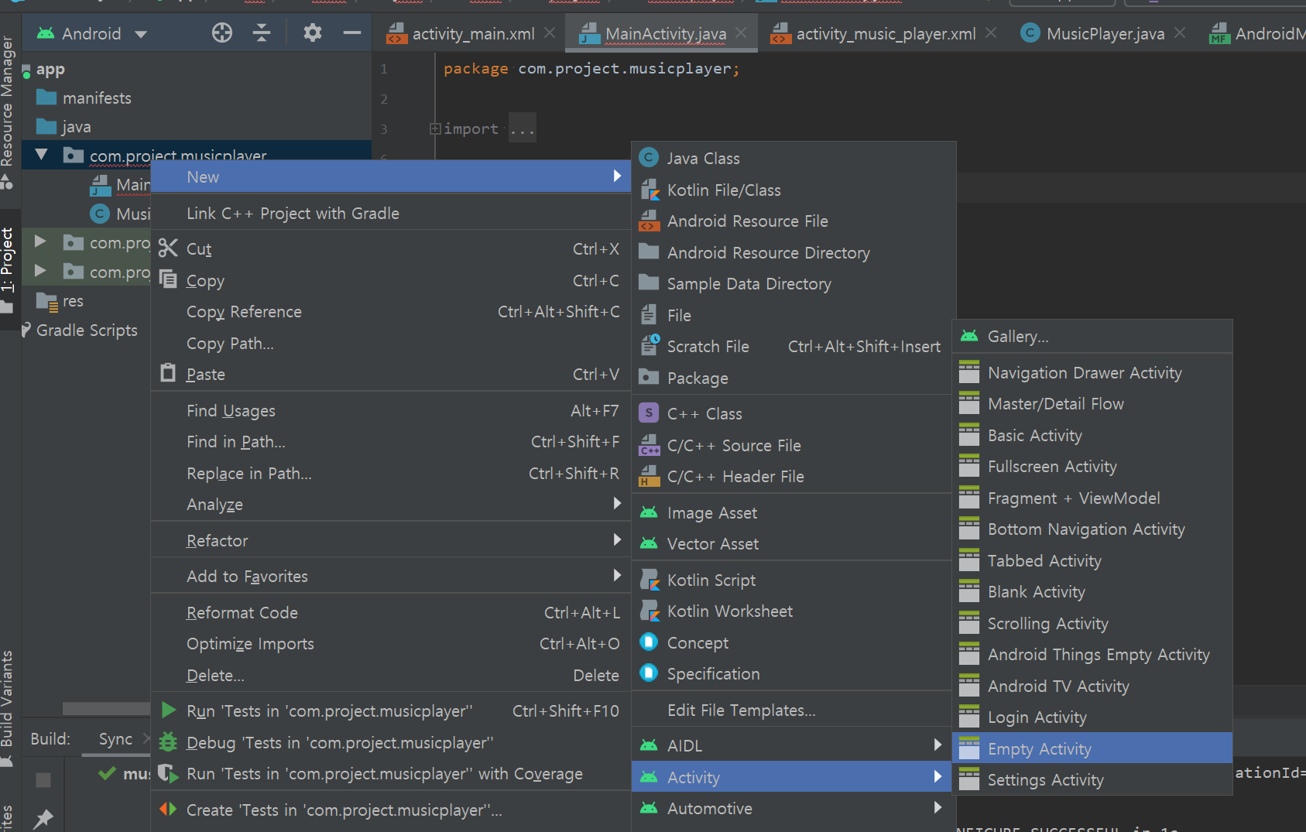Viewport: 1306px width, 832px height.
Task: Click the pin icon in build panel
Action: pyautogui.click(x=43, y=819)
